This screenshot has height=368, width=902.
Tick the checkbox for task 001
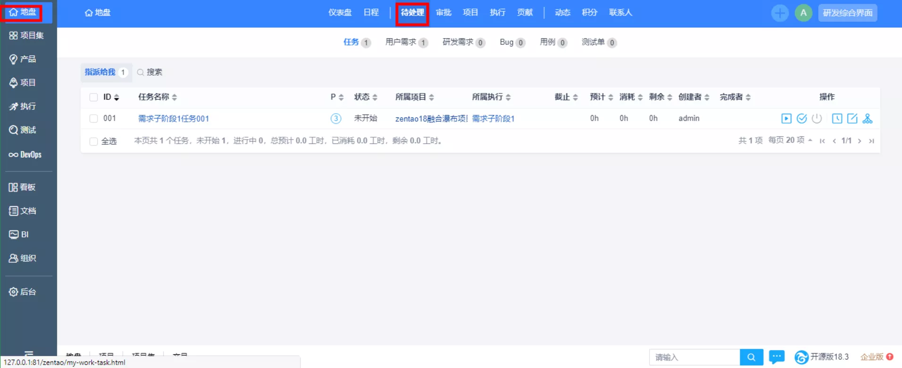click(93, 118)
